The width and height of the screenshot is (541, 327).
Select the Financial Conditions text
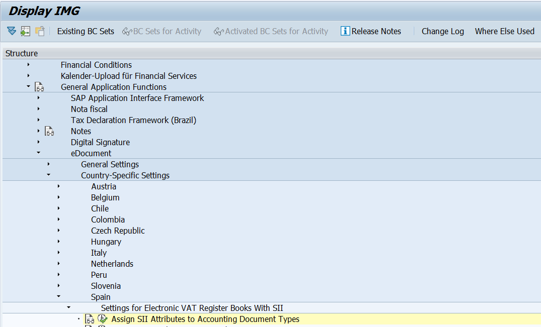coord(96,65)
